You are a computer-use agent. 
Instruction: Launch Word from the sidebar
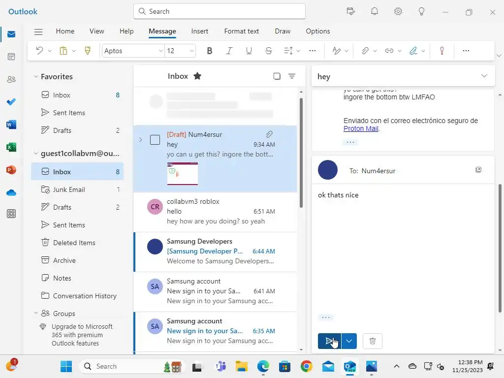pos(11,125)
